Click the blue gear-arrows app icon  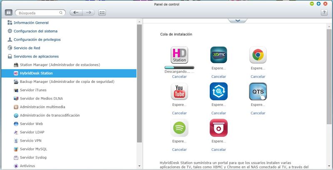click(219, 91)
